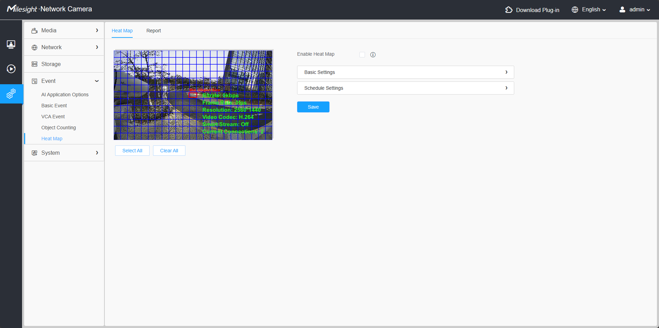
Task: Collapse the Event menu chevron
Action: pyautogui.click(x=97, y=81)
